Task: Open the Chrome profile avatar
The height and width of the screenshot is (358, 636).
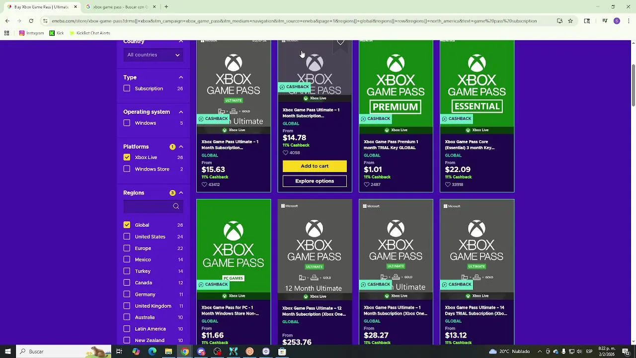Action: pos(617,21)
